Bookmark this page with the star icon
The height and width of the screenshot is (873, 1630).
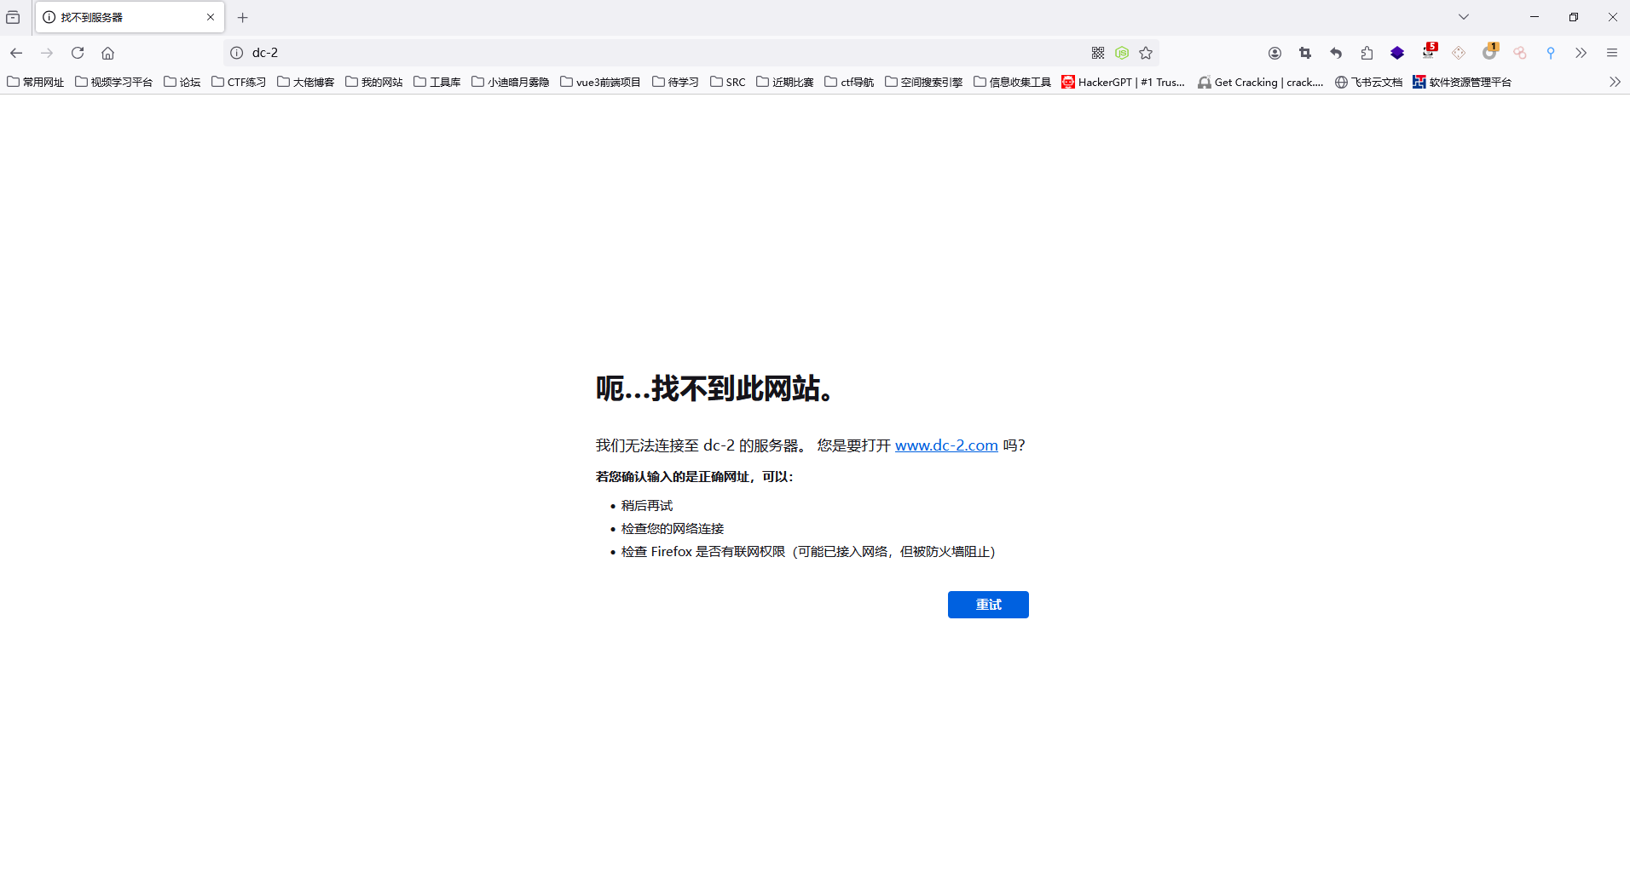click(1146, 53)
